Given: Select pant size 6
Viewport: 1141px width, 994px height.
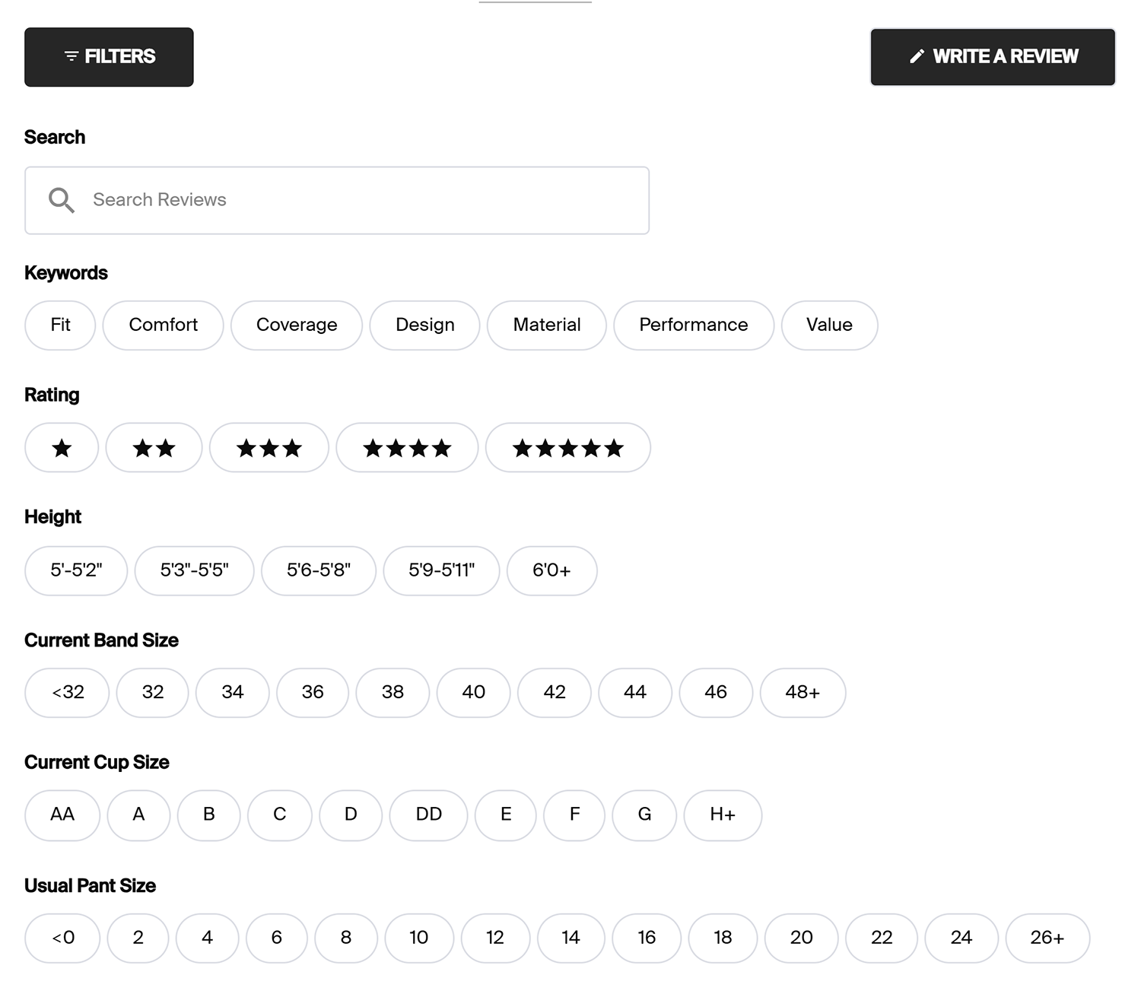Looking at the screenshot, I should pos(277,938).
